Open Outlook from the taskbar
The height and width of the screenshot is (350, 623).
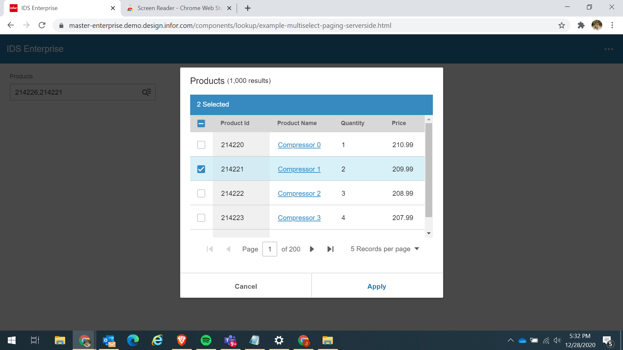pyautogui.click(x=109, y=340)
